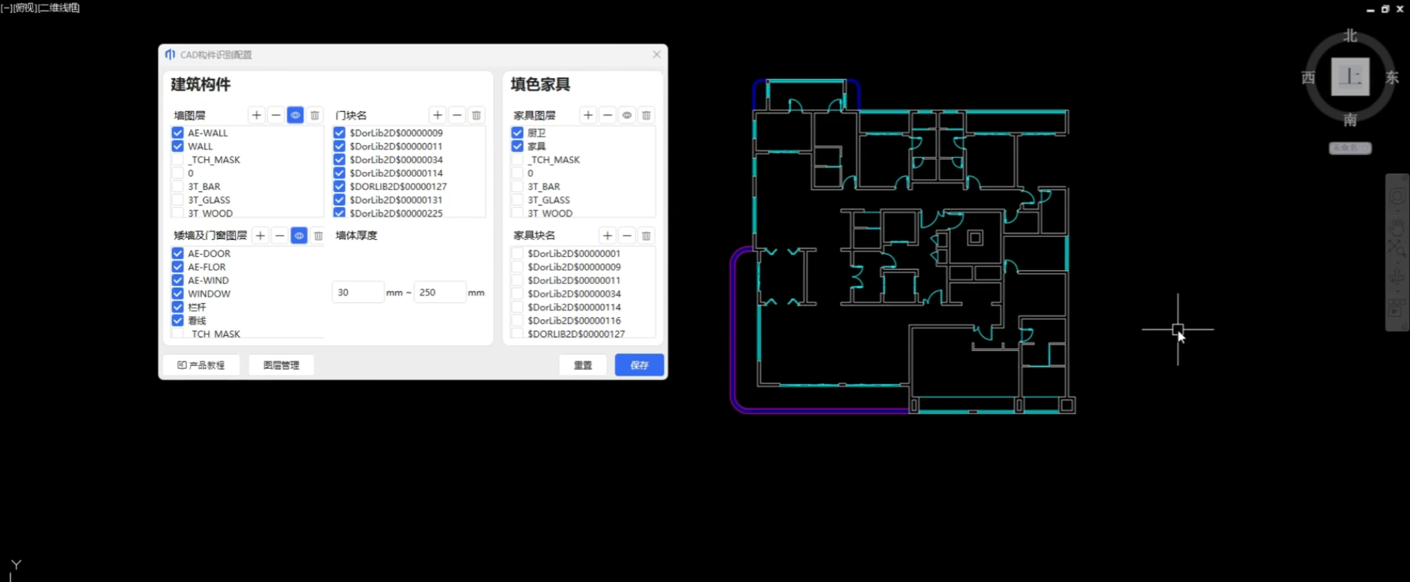The height and width of the screenshot is (582, 1410).
Task: Uncheck the AE-WALL layer checkbox
Action: pyautogui.click(x=178, y=133)
